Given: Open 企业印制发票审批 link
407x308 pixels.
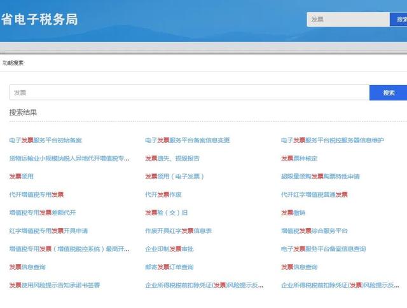Looking at the screenshot, I should 169,249.
